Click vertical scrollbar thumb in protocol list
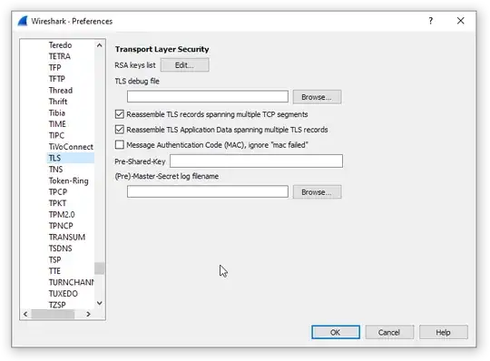 pos(100,268)
